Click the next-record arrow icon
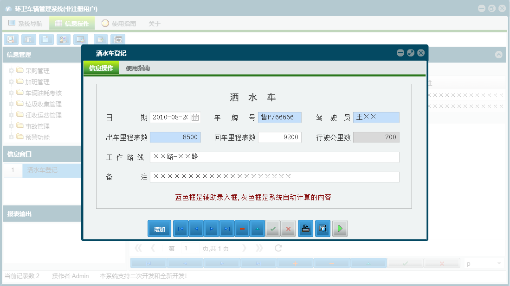The width and height of the screenshot is (510, 286). coord(211,228)
